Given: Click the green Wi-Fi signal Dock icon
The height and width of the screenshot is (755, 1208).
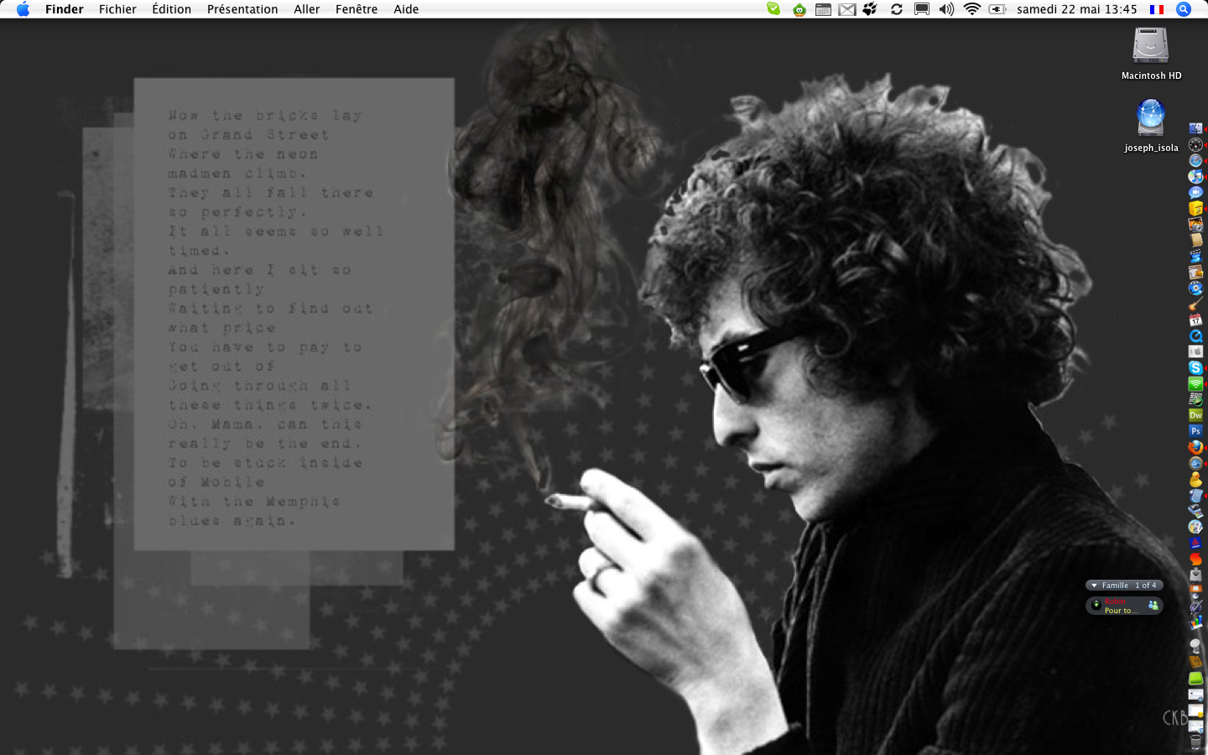Looking at the screenshot, I should click(1195, 383).
